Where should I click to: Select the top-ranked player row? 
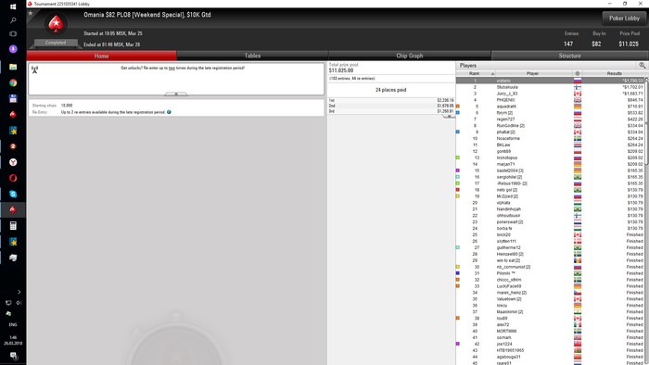[x=551, y=81]
